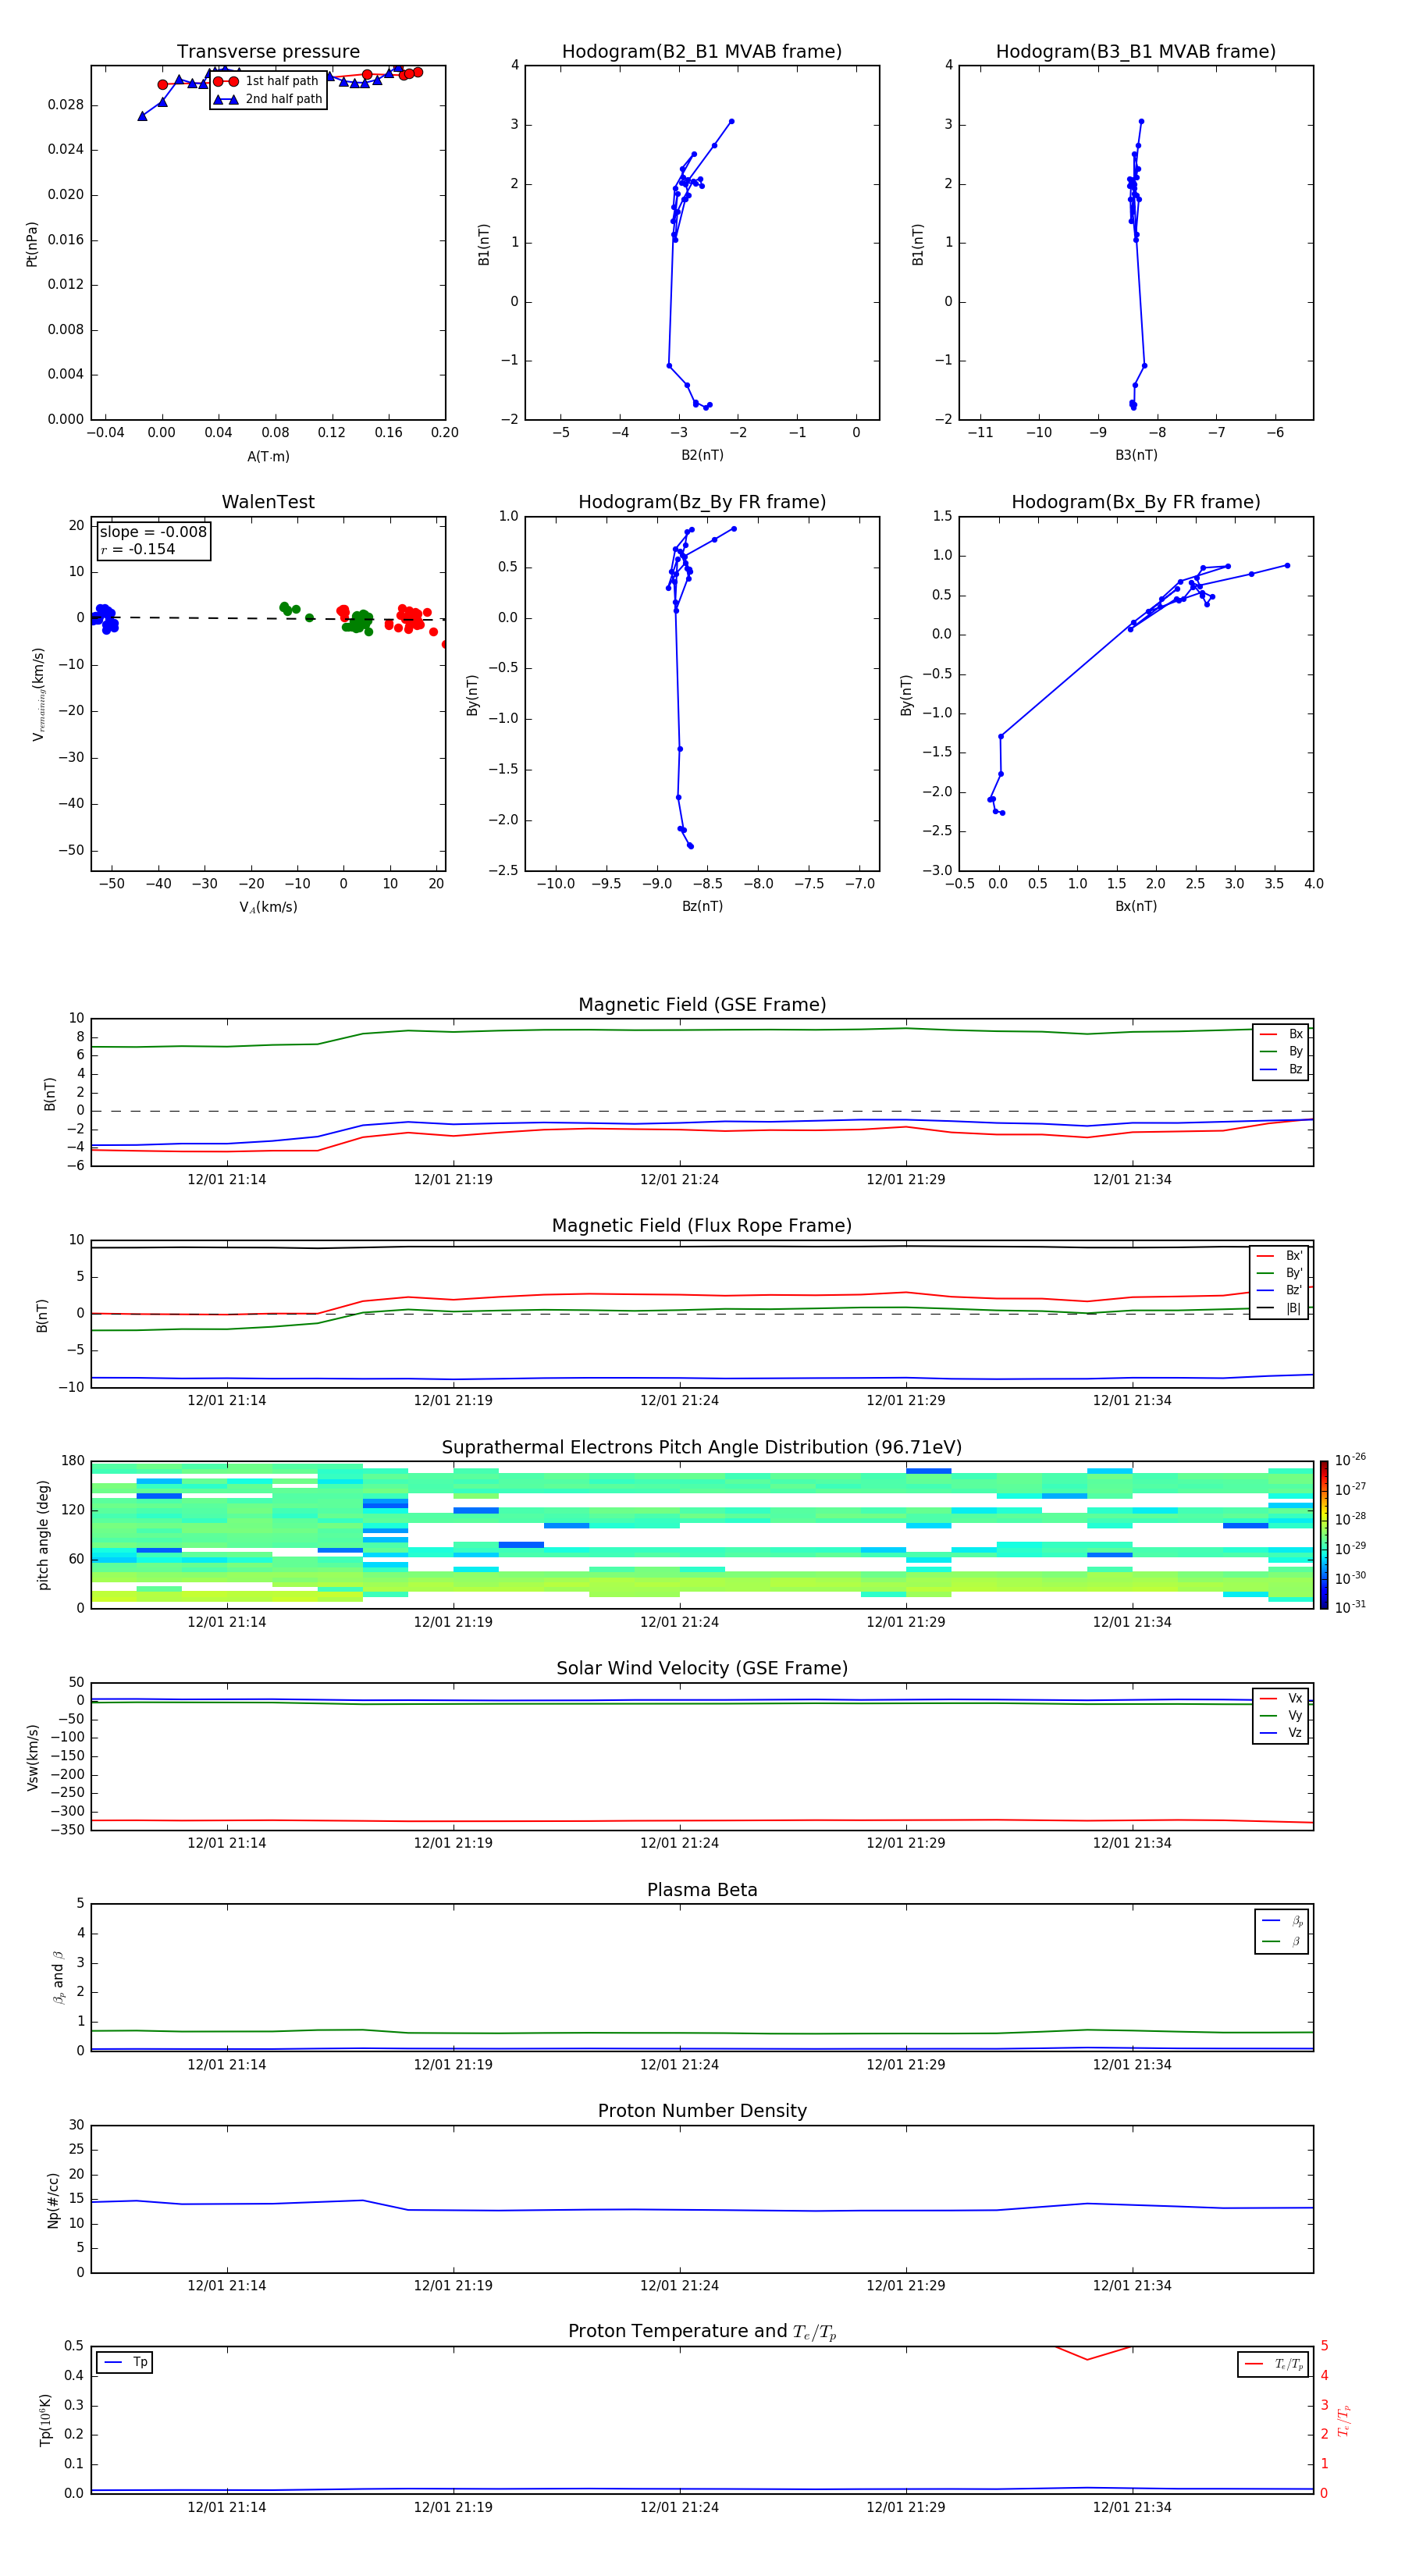Click the 'Hodogram(Bx_By FR frame)' title

pyautogui.click(x=1136, y=502)
